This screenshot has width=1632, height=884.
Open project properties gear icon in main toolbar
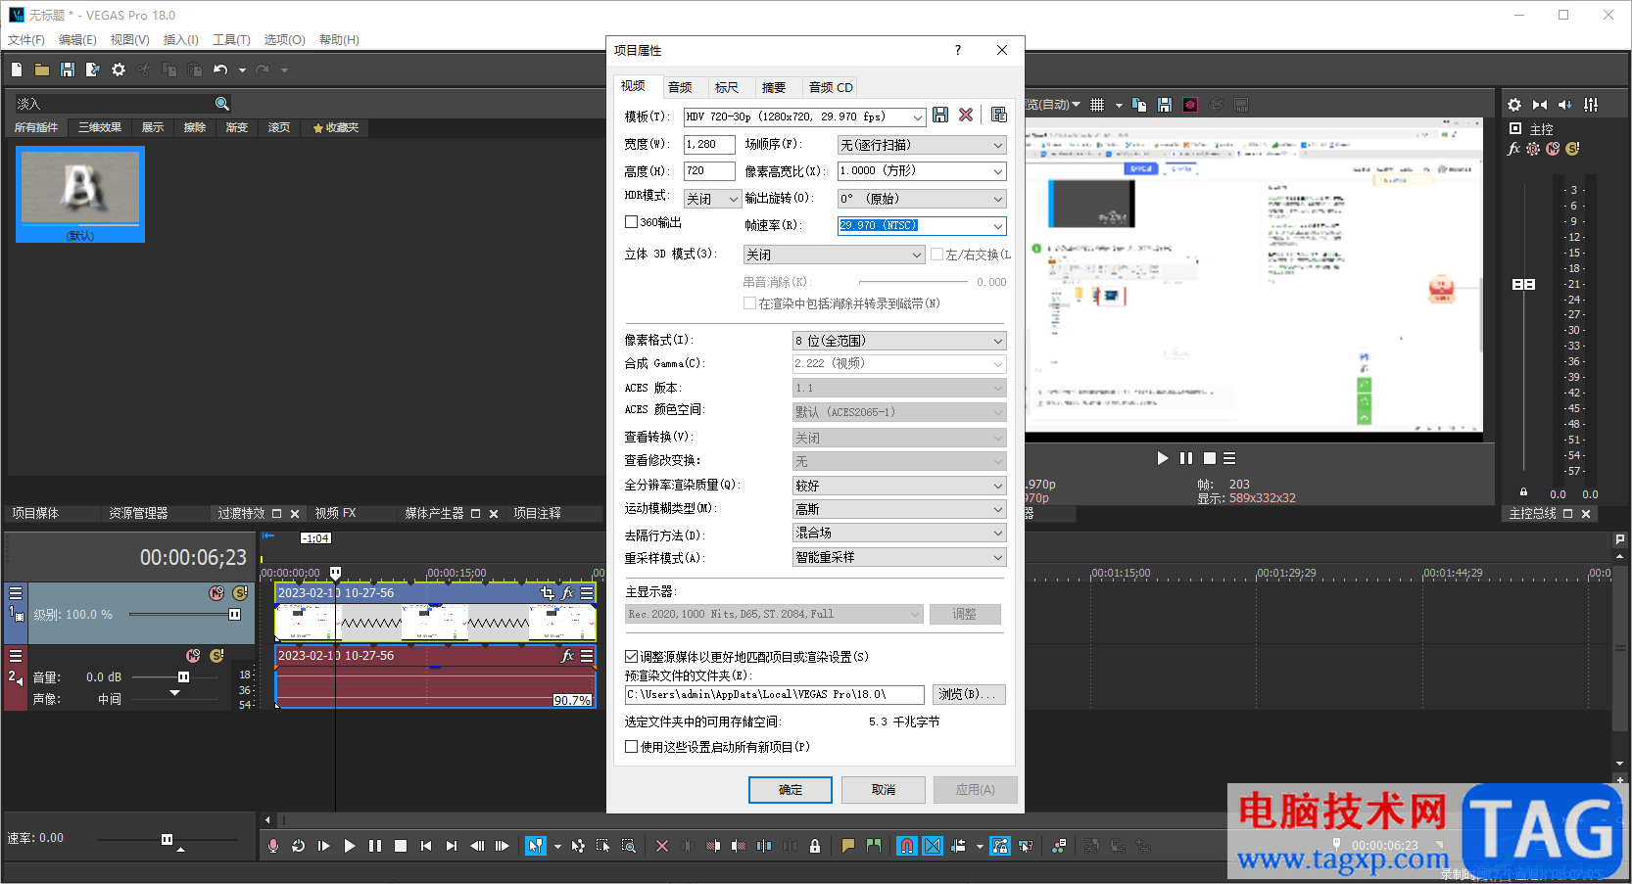[x=119, y=70]
